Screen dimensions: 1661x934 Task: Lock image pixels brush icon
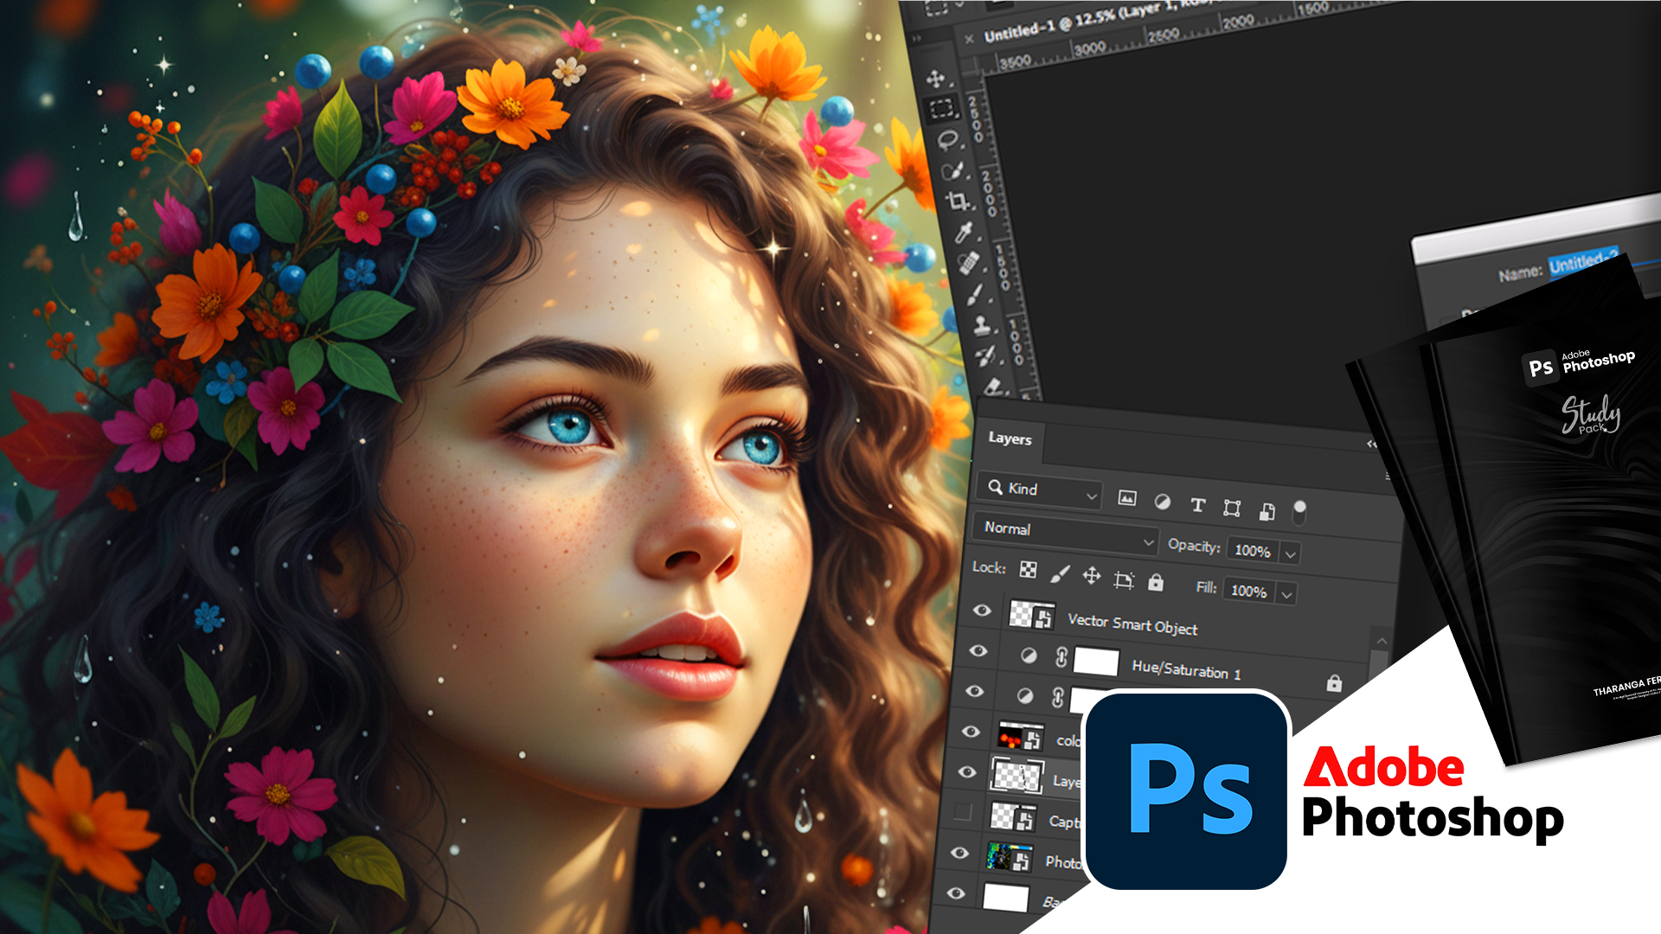point(1060,573)
